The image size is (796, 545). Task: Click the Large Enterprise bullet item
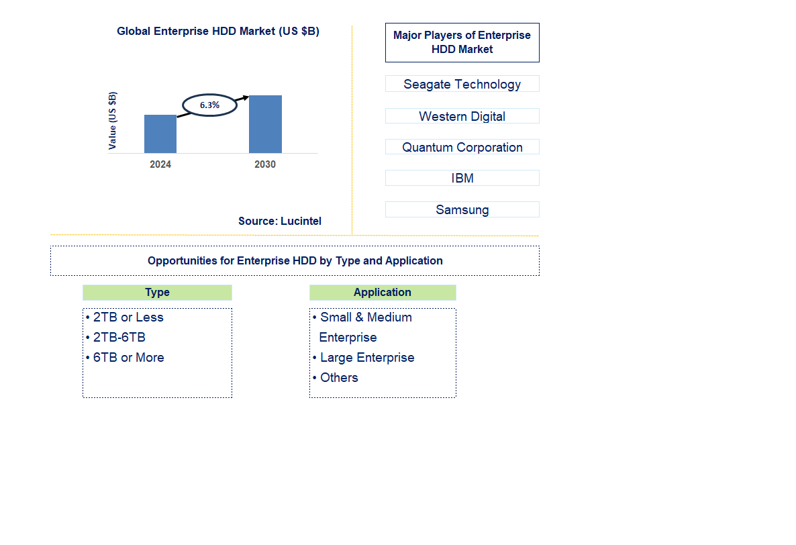(x=366, y=357)
